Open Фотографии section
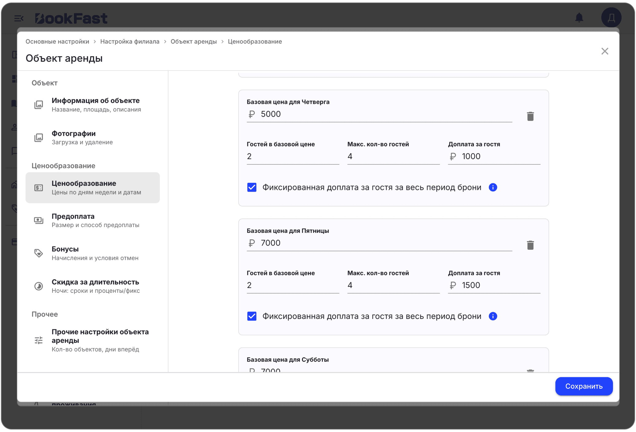The image size is (636, 432). pyautogui.click(x=92, y=138)
